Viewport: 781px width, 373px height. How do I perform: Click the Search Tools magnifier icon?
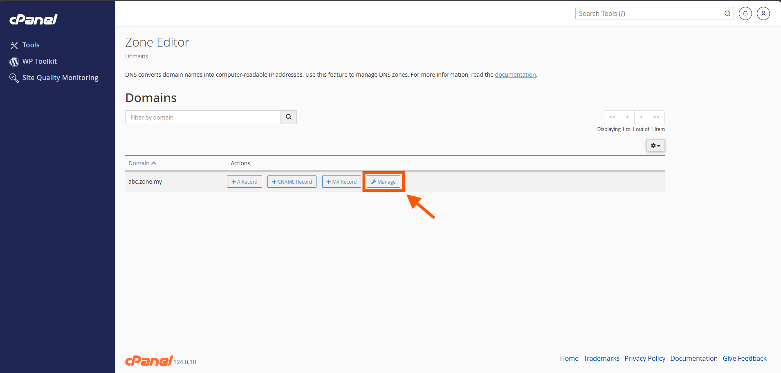tap(727, 13)
